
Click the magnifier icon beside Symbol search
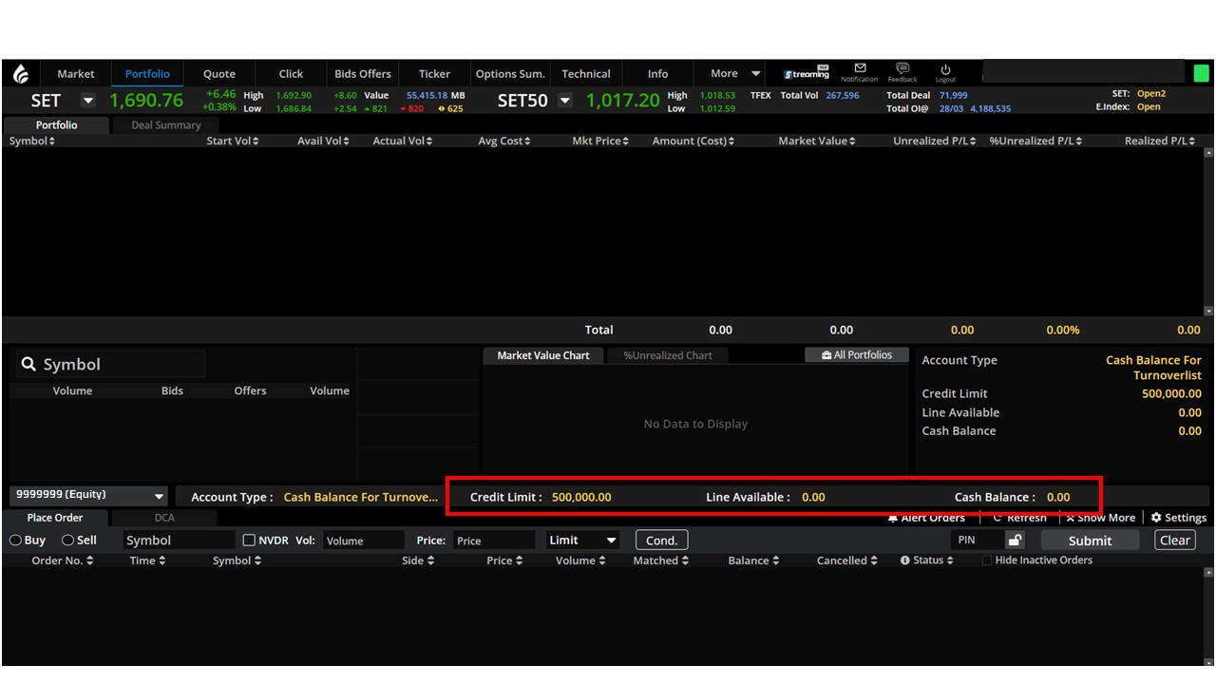(x=28, y=364)
